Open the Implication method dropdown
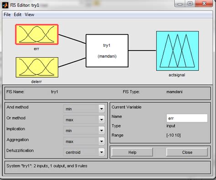This screenshot has height=180, width=216. point(84,130)
